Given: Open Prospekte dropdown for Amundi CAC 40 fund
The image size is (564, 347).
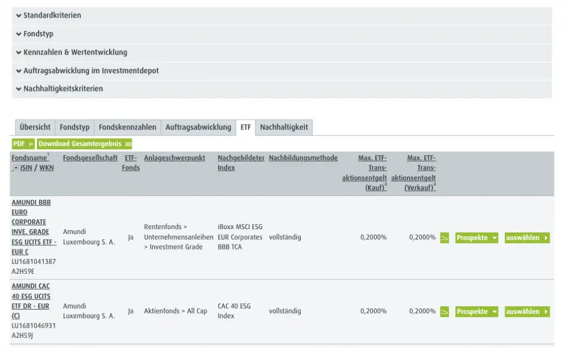Looking at the screenshot, I should coord(476,312).
